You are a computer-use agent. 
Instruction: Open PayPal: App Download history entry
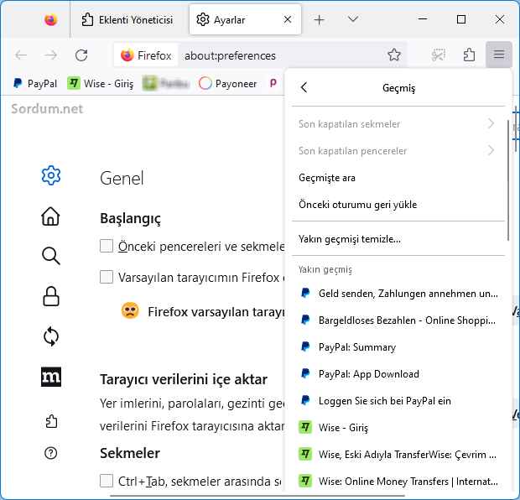(398, 374)
